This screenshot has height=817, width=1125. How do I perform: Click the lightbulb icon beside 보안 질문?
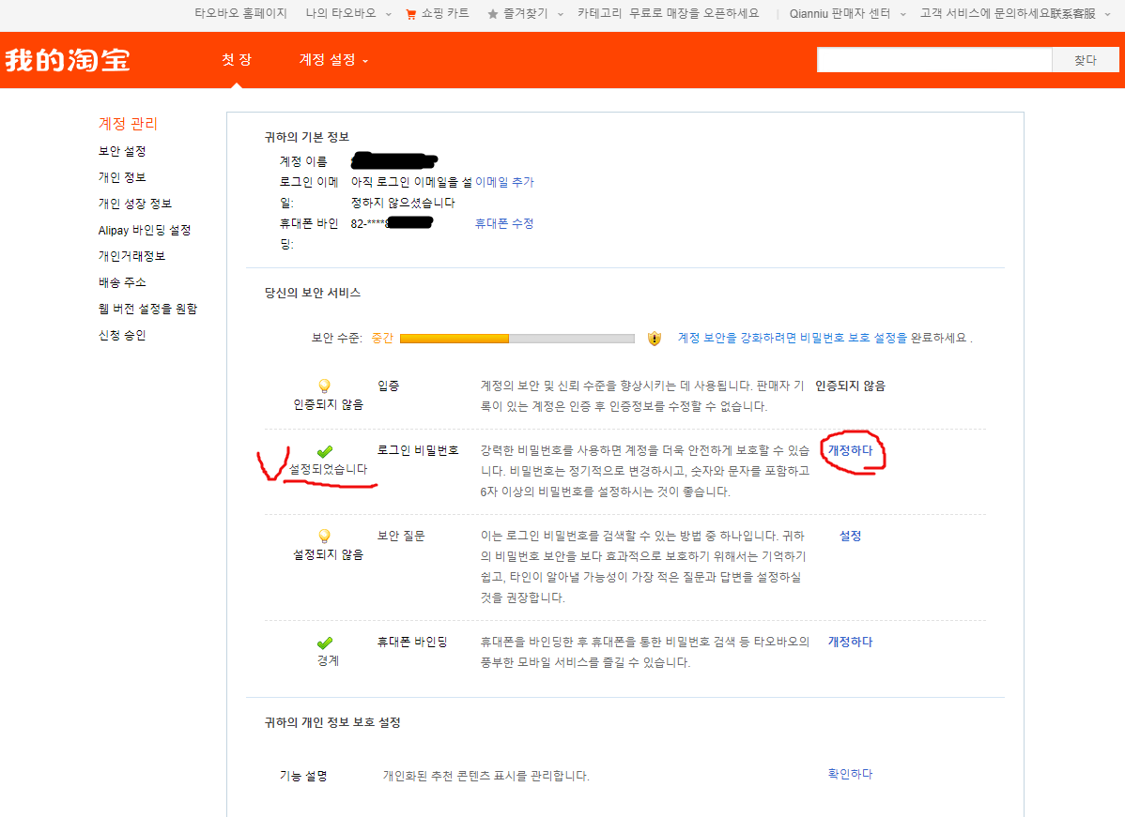(x=324, y=535)
